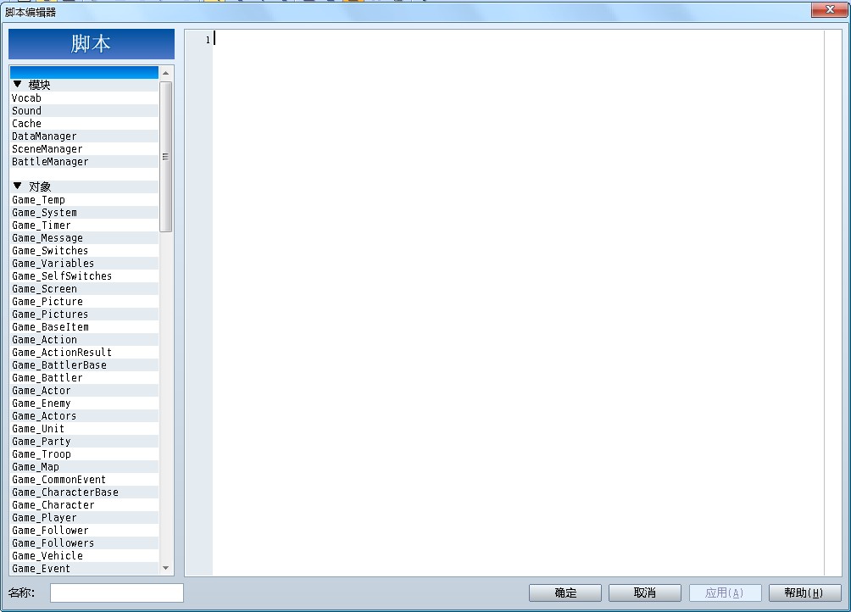
Task: Select the BattleManager script
Action: [x=85, y=162]
